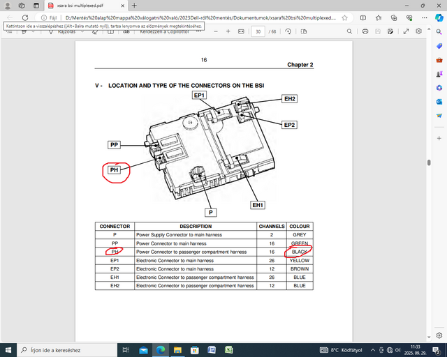Open Outlook from Edge sidebar
This screenshot has height=357, width=447.
439,102
